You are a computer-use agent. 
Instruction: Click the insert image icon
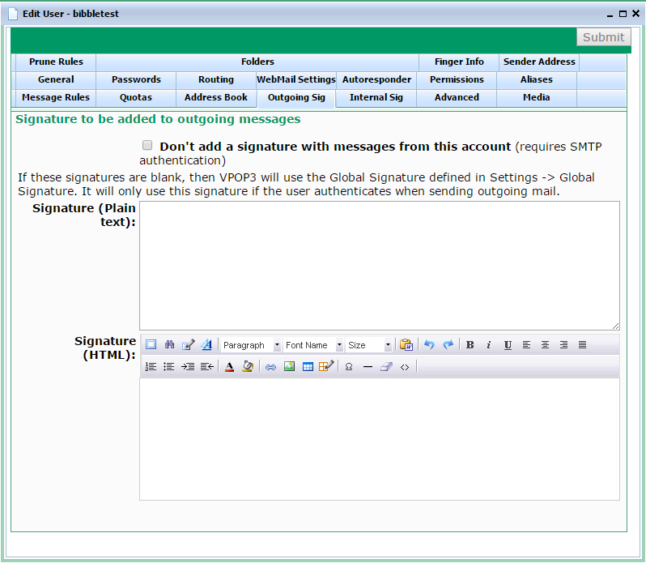[x=289, y=367]
